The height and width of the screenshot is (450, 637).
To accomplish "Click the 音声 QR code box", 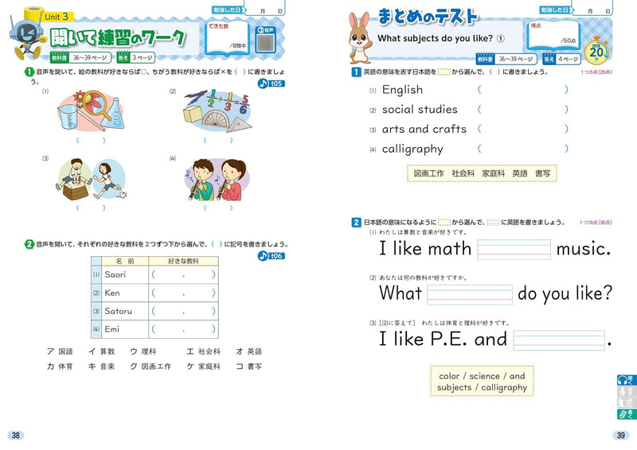I will tap(265, 40).
